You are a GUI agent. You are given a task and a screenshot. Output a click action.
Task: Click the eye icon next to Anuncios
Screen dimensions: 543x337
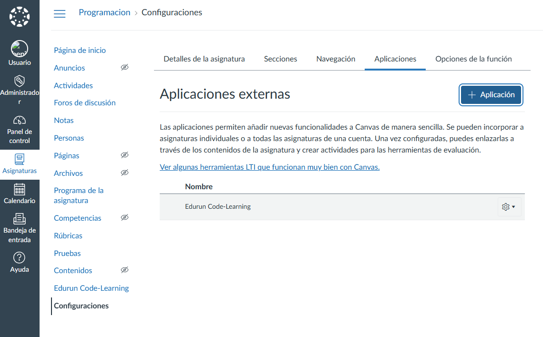point(124,67)
